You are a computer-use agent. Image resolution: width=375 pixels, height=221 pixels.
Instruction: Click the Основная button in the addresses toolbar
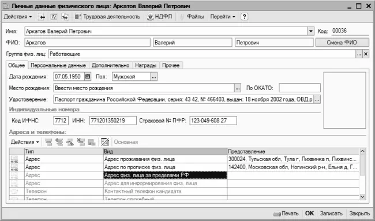126,142
